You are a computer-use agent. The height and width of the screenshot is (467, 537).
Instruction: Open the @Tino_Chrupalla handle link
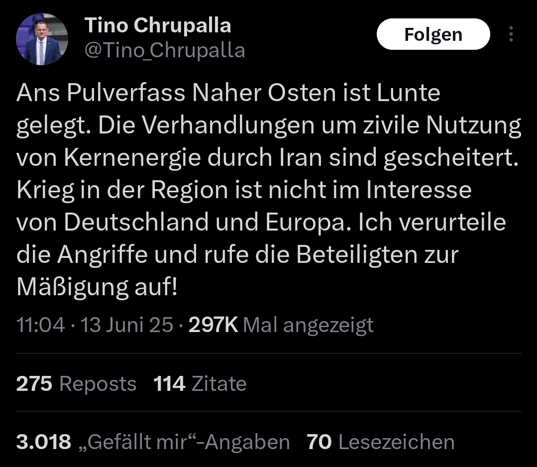[x=165, y=50]
